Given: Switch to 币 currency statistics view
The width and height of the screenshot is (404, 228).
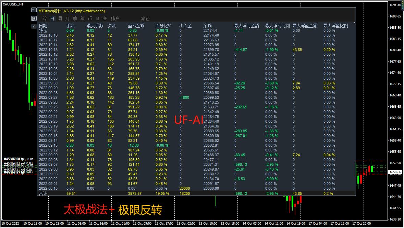Looking at the screenshot, I should [89, 18].
